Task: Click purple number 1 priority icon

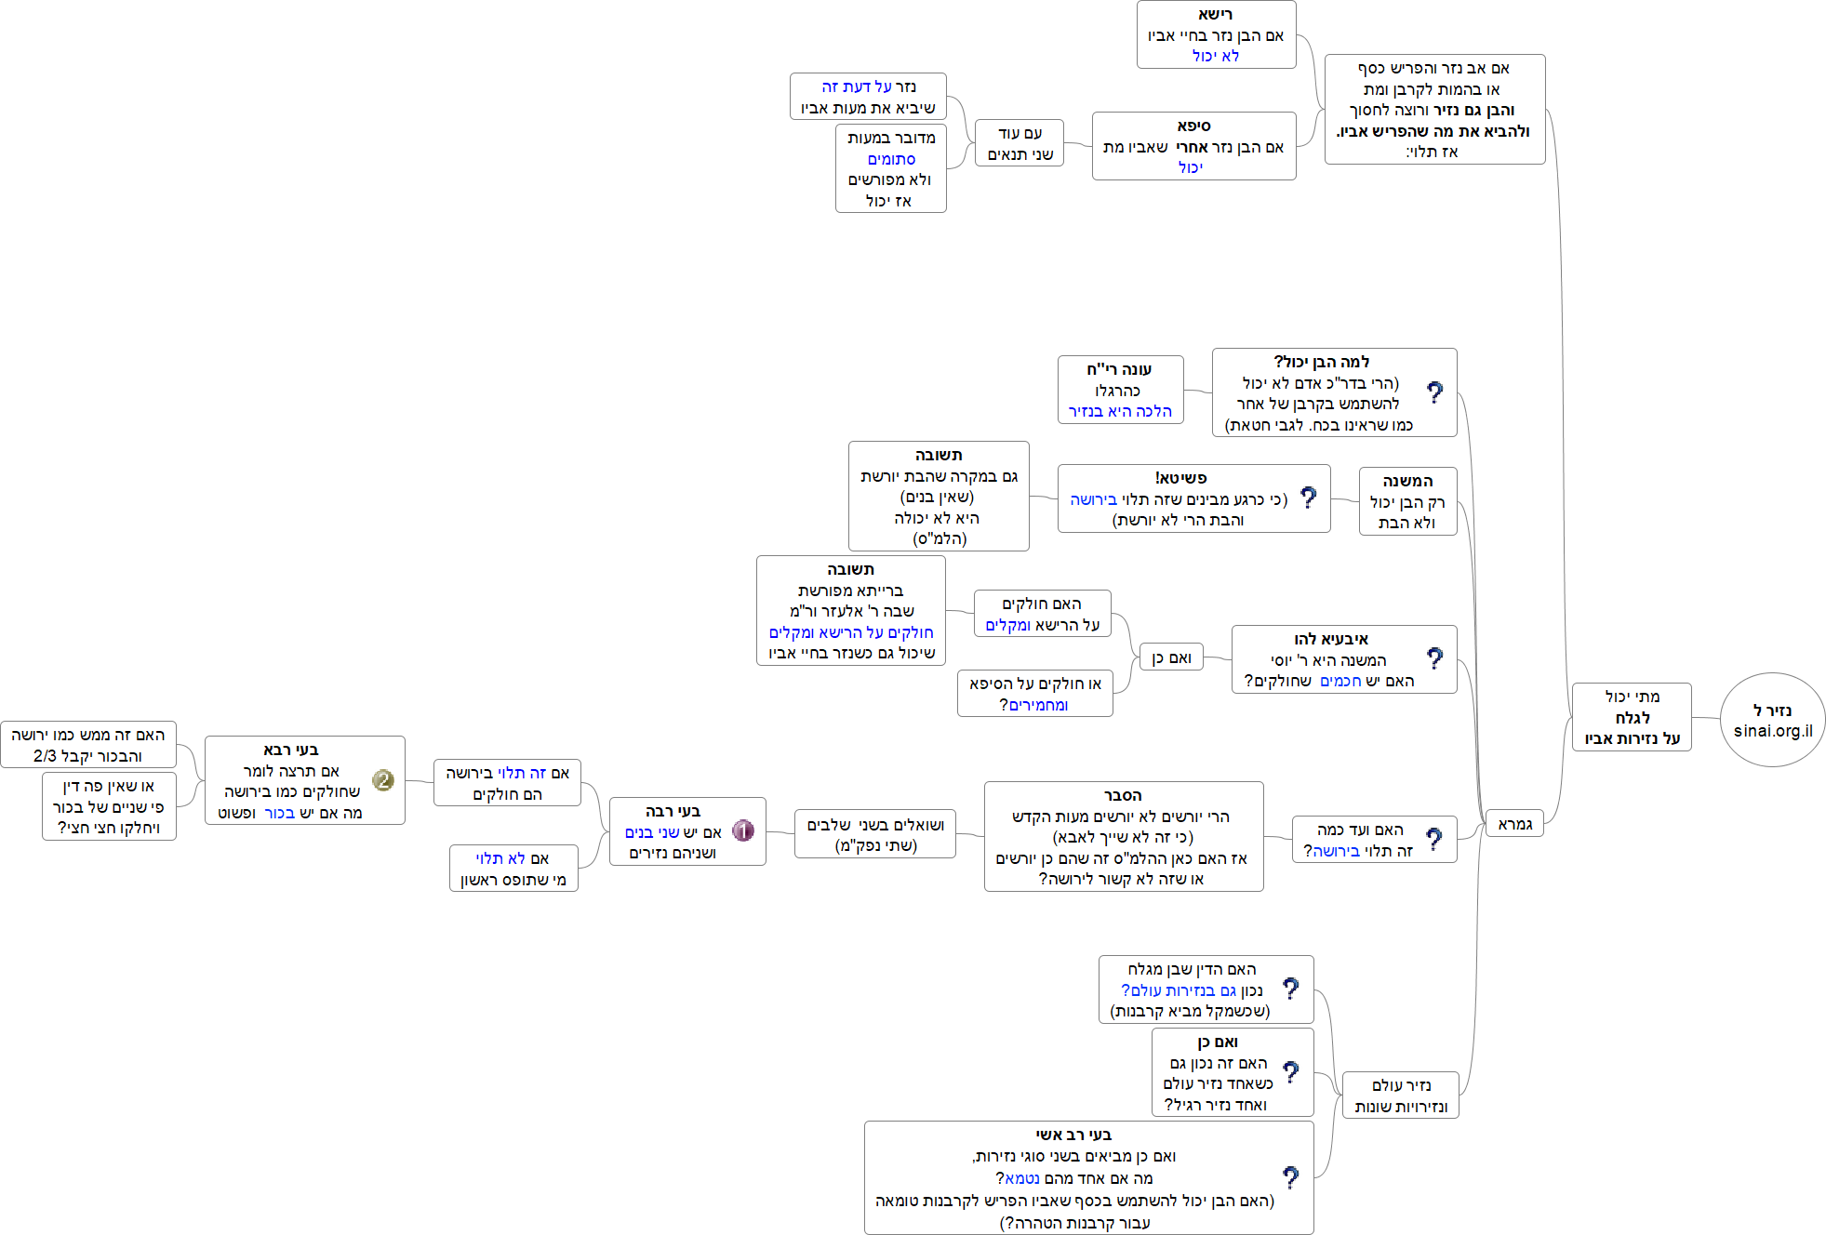Action: point(742,830)
